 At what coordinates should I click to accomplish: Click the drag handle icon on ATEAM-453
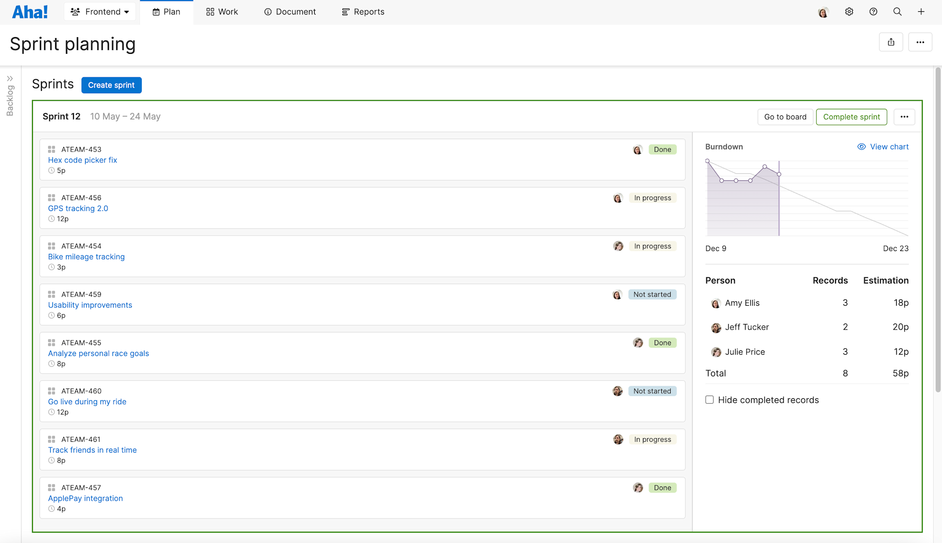click(52, 149)
